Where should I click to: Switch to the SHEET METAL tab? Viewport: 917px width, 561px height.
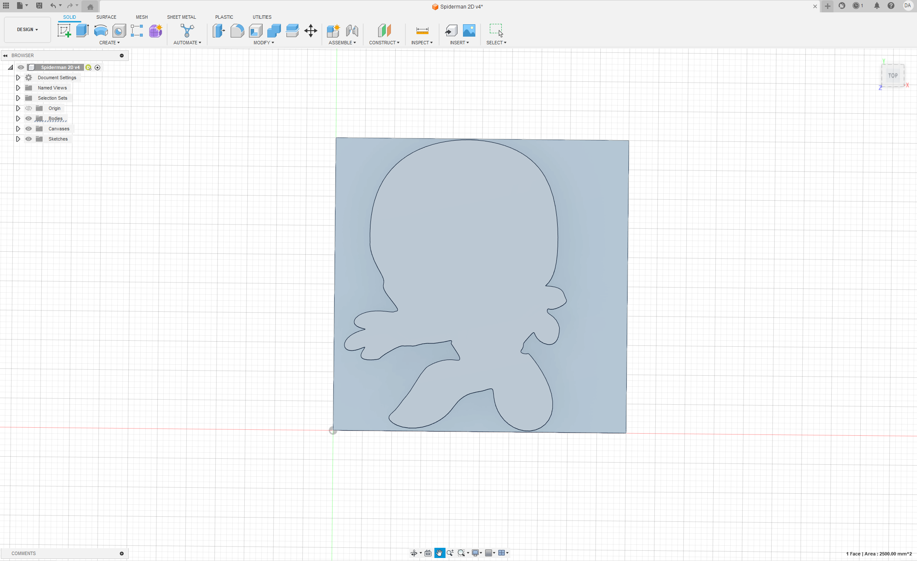click(182, 17)
